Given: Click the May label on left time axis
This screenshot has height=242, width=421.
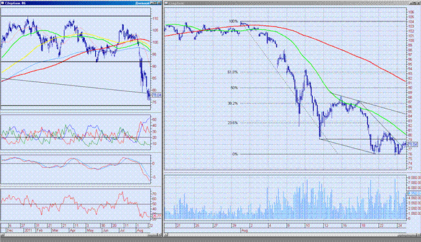Looking at the screenshot, I should click(91, 230).
